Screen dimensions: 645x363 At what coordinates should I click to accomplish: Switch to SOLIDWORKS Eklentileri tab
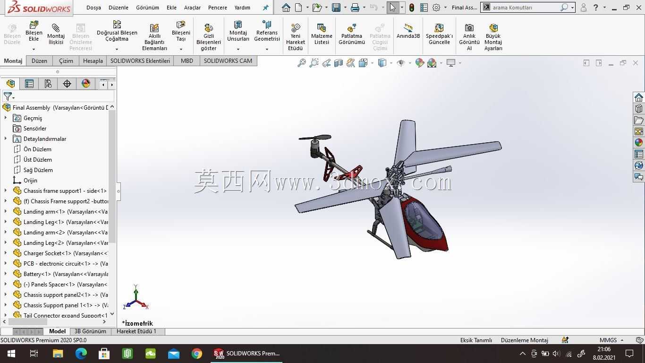point(140,60)
